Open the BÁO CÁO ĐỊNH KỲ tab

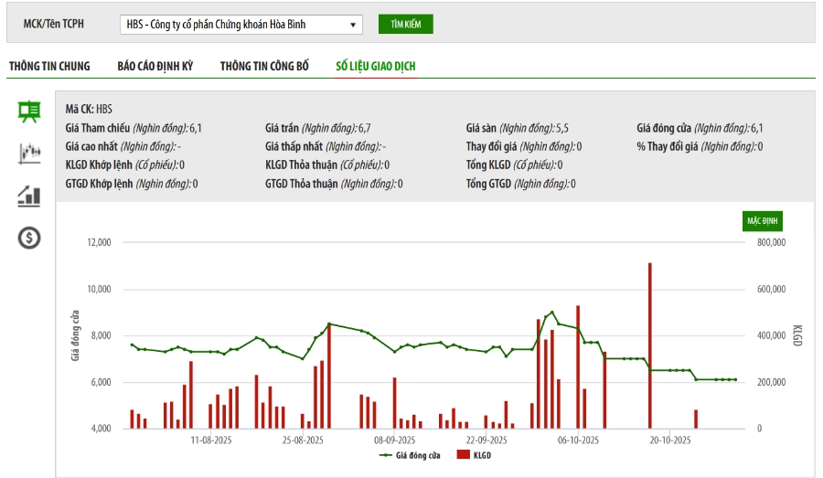click(155, 66)
